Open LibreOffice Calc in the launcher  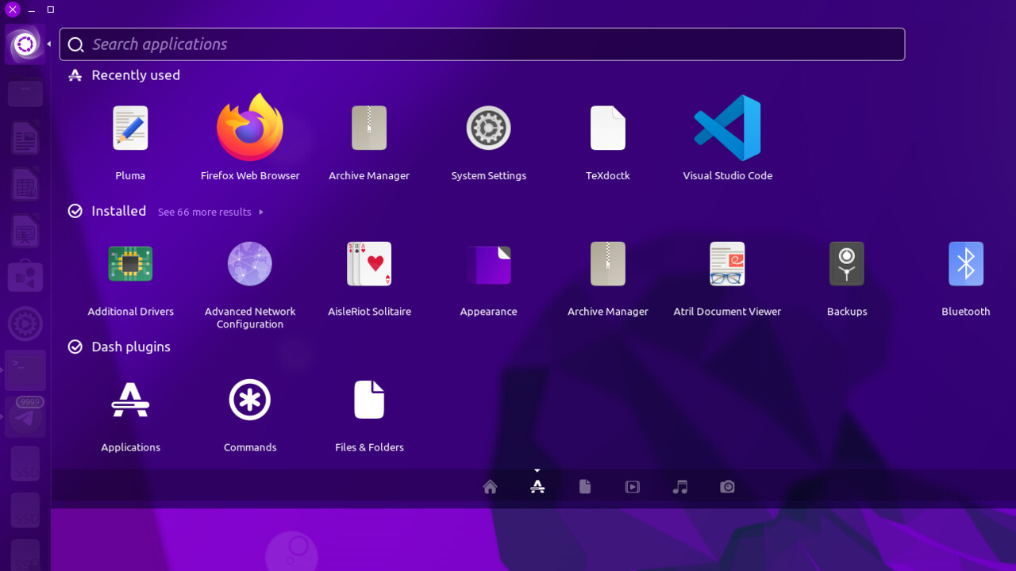coord(25,186)
